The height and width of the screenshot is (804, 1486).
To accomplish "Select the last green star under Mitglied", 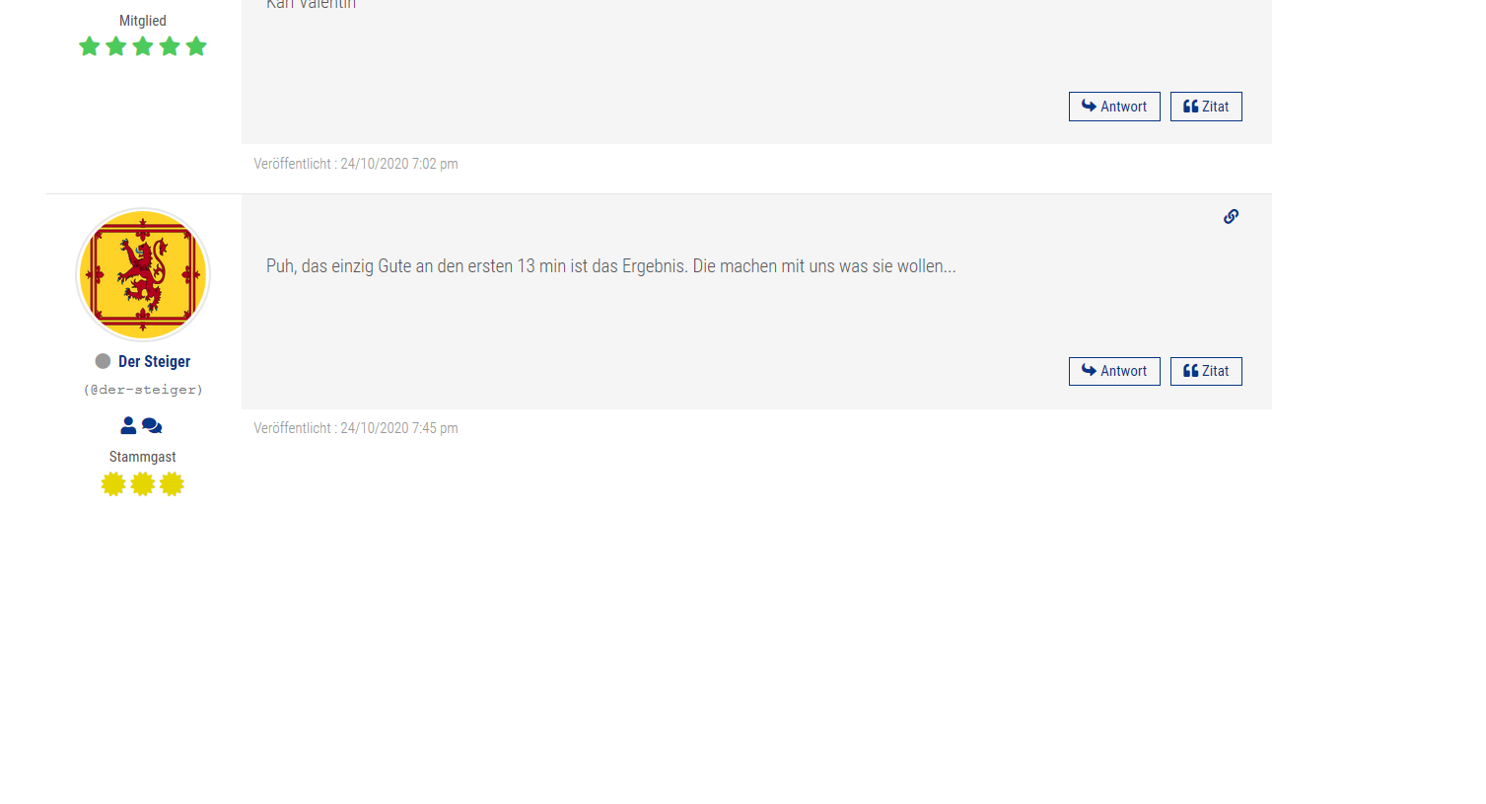I will click(196, 46).
